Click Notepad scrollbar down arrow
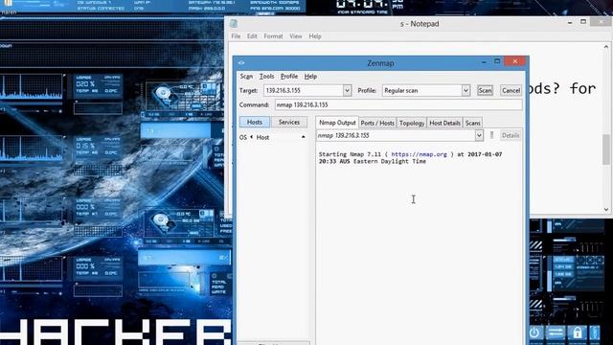Screen dimensions: 613x345 [x=606, y=209]
